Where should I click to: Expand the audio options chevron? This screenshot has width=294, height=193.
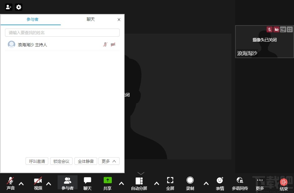pyautogui.click(x=21, y=184)
